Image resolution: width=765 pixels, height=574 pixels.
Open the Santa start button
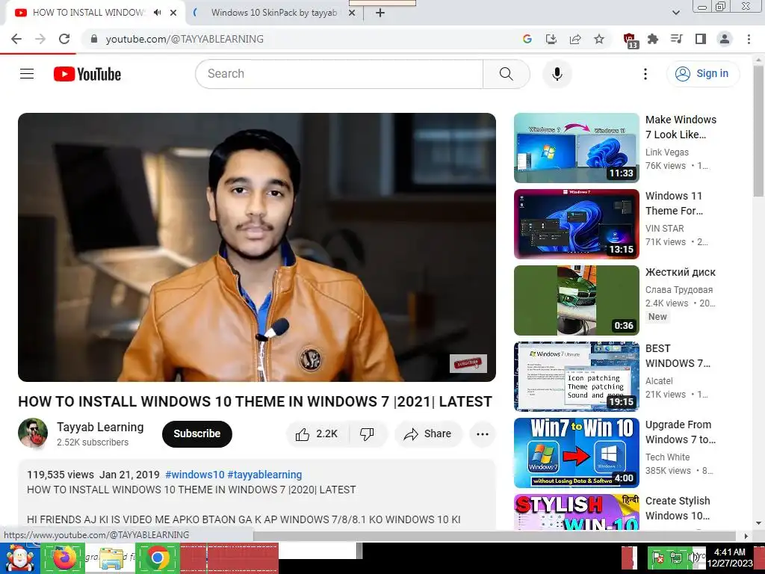coord(19,558)
